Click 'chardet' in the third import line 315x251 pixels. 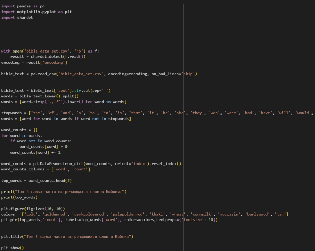coord(25,17)
